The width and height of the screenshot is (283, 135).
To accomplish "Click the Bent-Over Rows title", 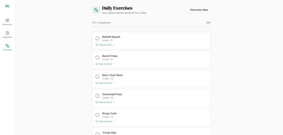I will point(112,75).
